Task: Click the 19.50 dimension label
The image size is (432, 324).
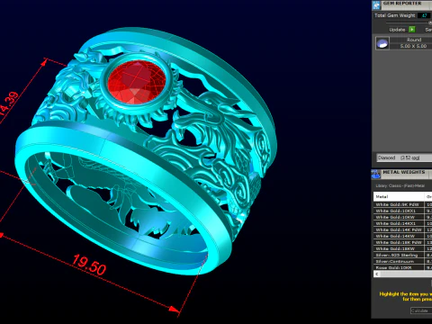Action: click(x=89, y=265)
